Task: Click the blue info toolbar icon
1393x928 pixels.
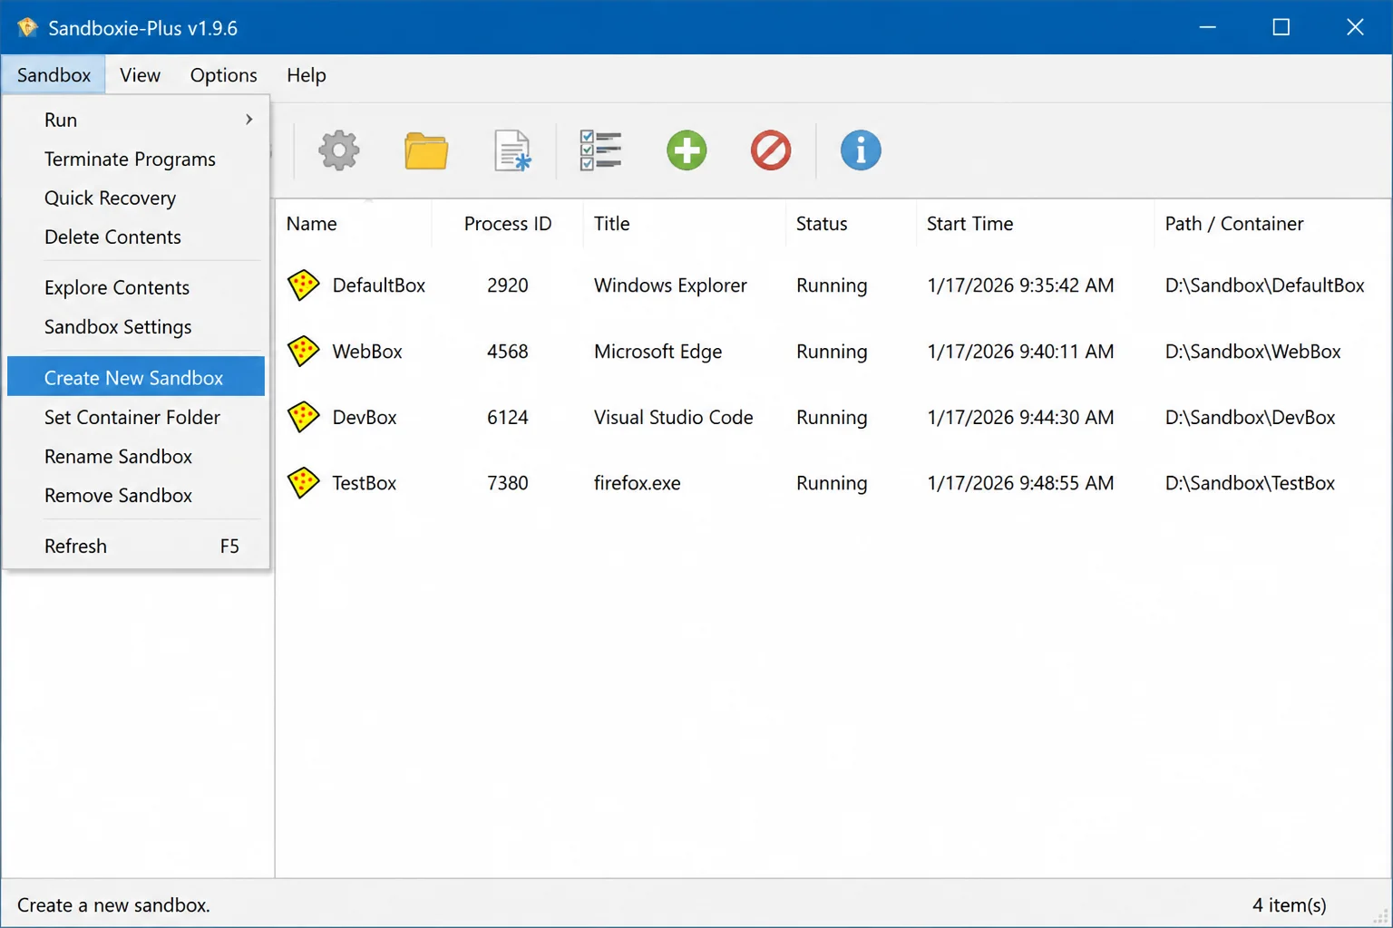Action: pyautogui.click(x=860, y=150)
